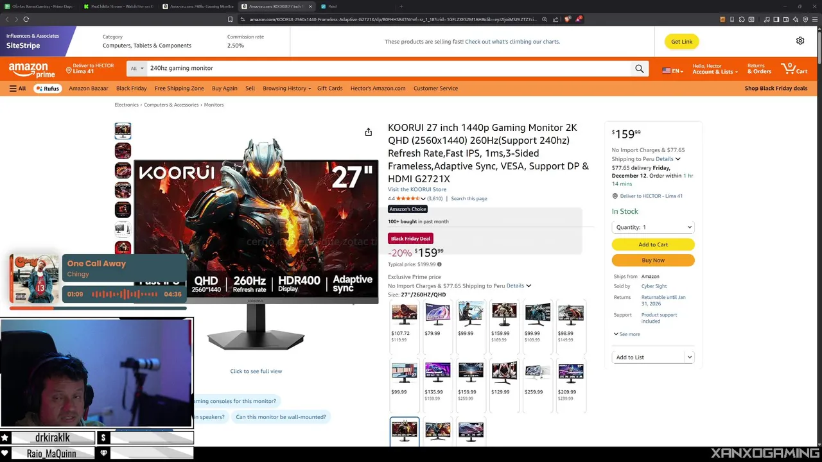Reload the page in browser toolbar

coord(26,19)
